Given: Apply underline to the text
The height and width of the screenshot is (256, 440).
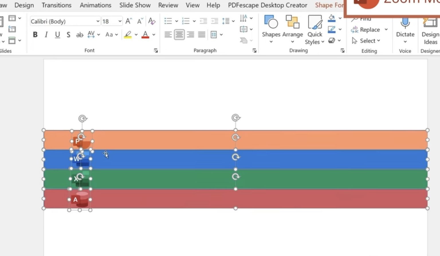Looking at the screenshot, I should point(57,34).
